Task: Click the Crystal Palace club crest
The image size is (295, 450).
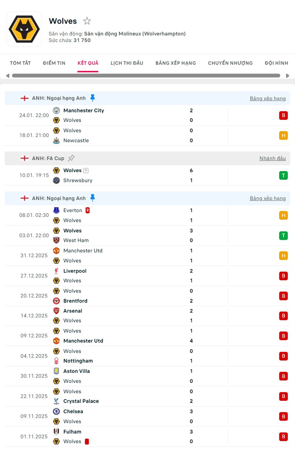Action: 57,401
